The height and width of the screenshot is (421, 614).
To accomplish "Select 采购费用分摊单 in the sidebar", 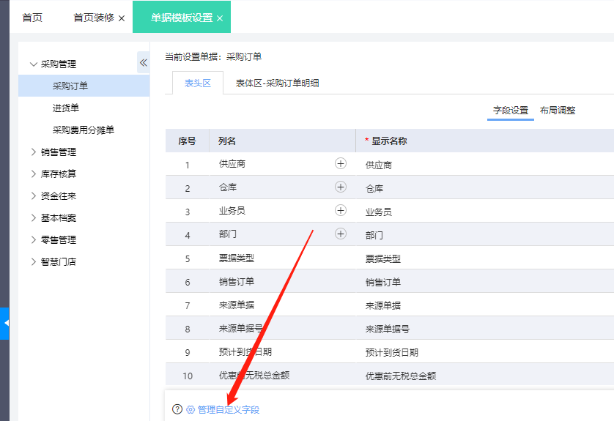I will pos(84,130).
